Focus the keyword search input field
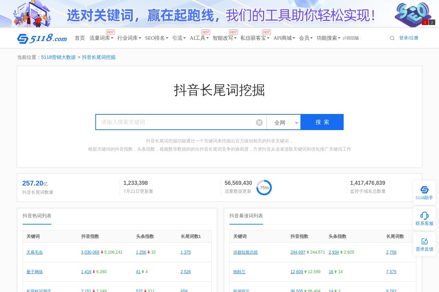 (x=175, y=122)
